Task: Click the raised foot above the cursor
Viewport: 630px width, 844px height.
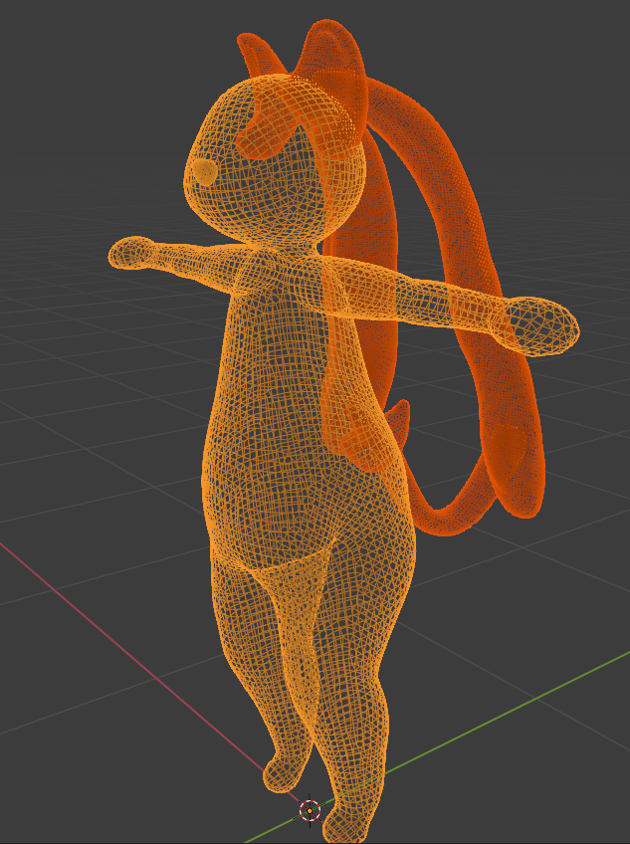Action: pos(284,772)
